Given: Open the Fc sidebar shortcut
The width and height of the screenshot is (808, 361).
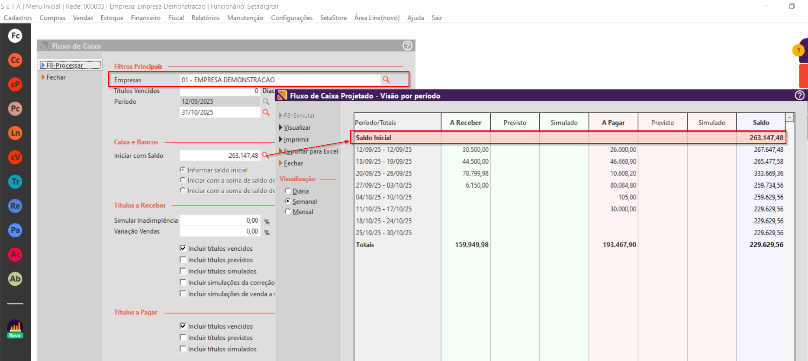Looking at the screenshot, I should click(x=15, y=36).
